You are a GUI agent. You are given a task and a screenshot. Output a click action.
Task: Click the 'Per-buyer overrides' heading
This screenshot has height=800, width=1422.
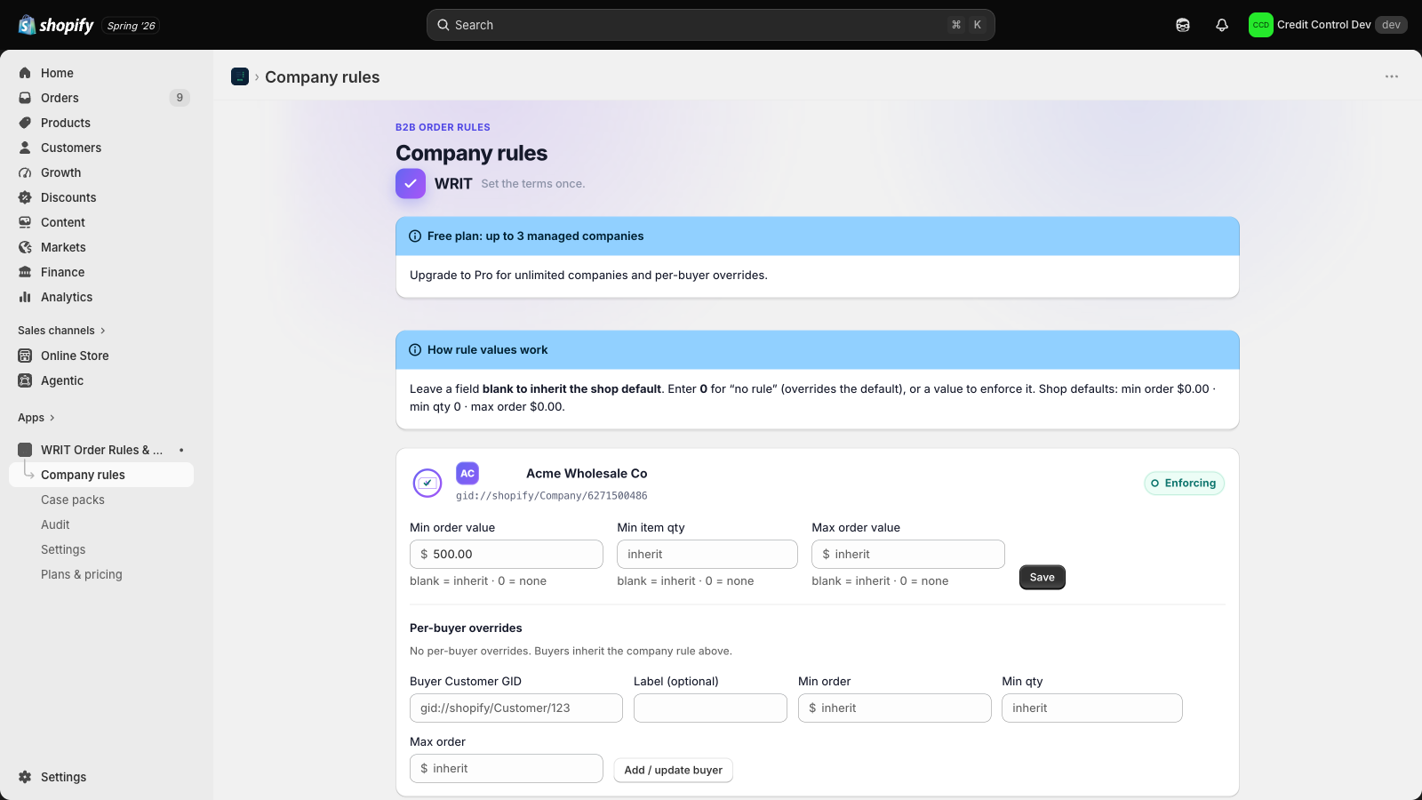coord(466,628)
